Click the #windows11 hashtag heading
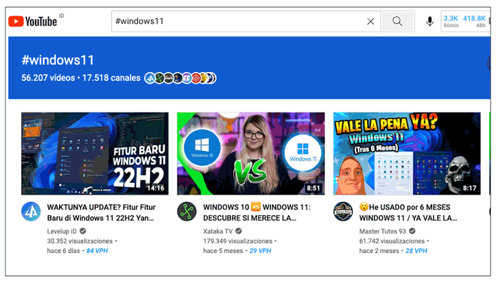496x283 pixels. tap(58, 60)
